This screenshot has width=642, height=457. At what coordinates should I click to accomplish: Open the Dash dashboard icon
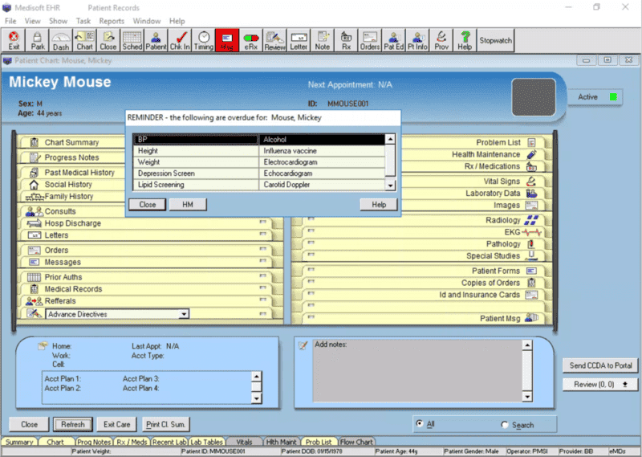[61, 41]
